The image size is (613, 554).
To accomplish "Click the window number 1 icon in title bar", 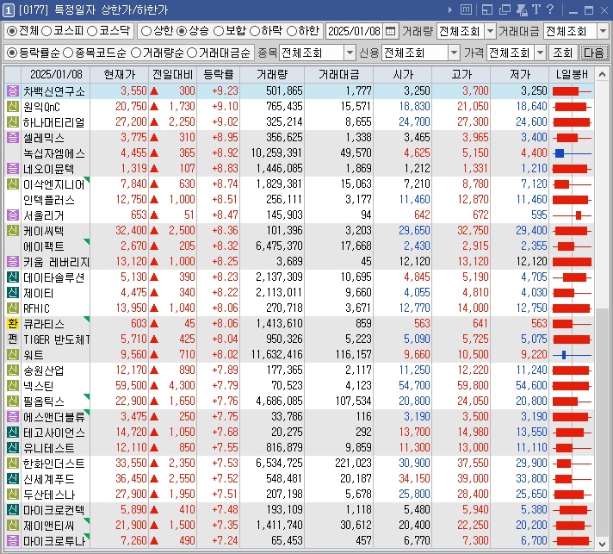I will coord(9,9).
